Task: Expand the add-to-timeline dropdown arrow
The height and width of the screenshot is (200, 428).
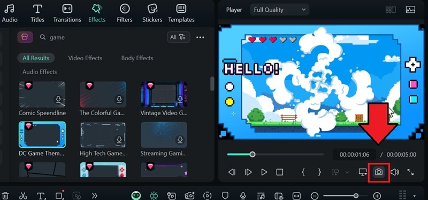Action: tap(347, 172)
